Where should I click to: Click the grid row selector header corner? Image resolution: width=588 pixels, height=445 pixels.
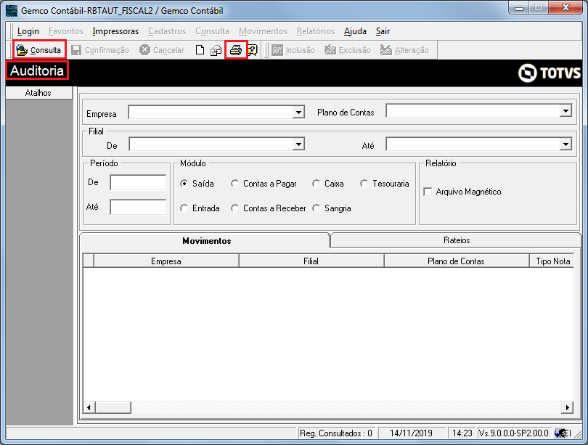pos(88,261)
